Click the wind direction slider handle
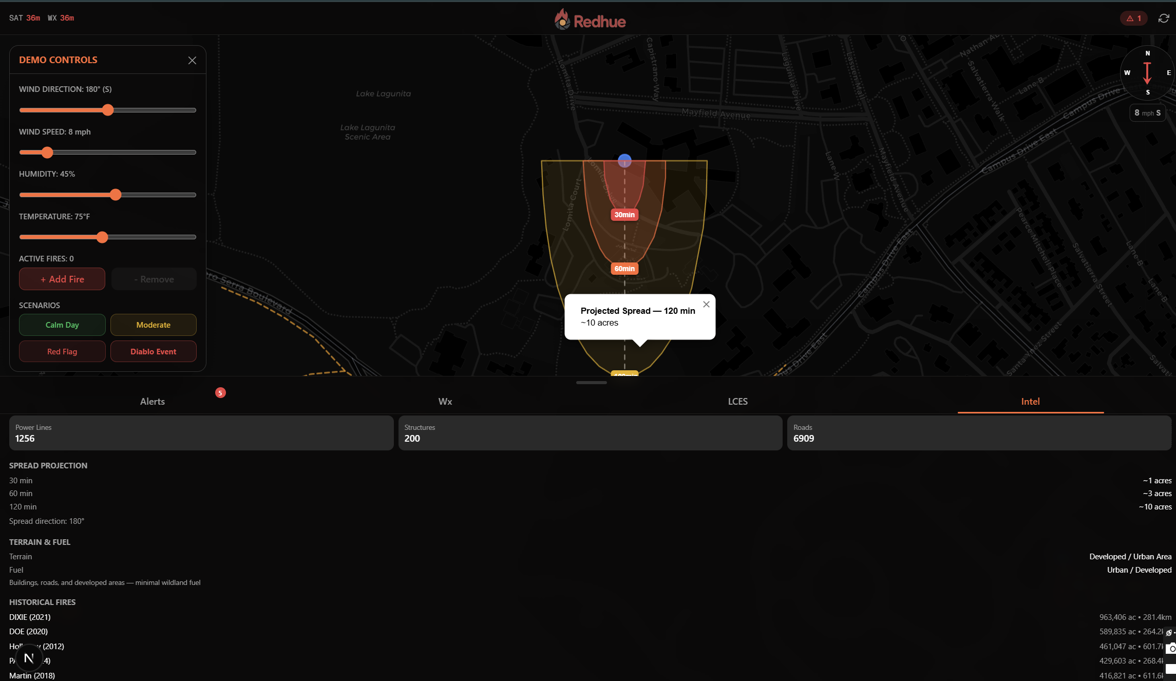This screenshot has width=1176, height=681. tap(108, 110)
